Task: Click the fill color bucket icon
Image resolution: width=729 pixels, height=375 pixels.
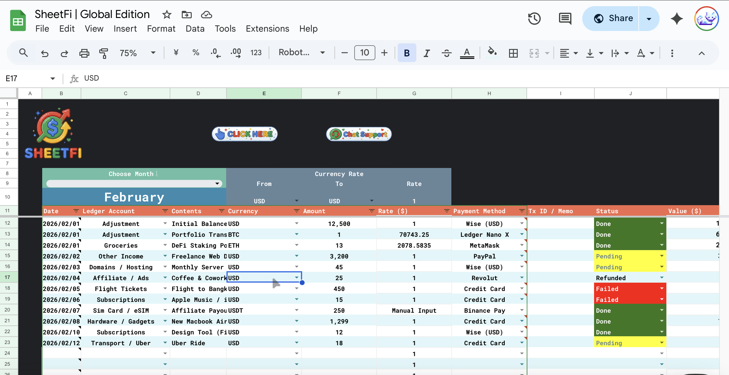Action: pyautogui.click(x=492, y=52)
